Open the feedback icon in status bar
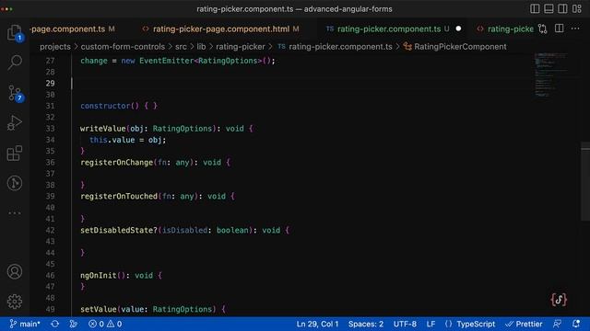 point(557,324)
